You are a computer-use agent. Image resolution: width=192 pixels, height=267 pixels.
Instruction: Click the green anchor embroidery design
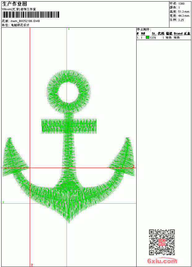[68, 147]
